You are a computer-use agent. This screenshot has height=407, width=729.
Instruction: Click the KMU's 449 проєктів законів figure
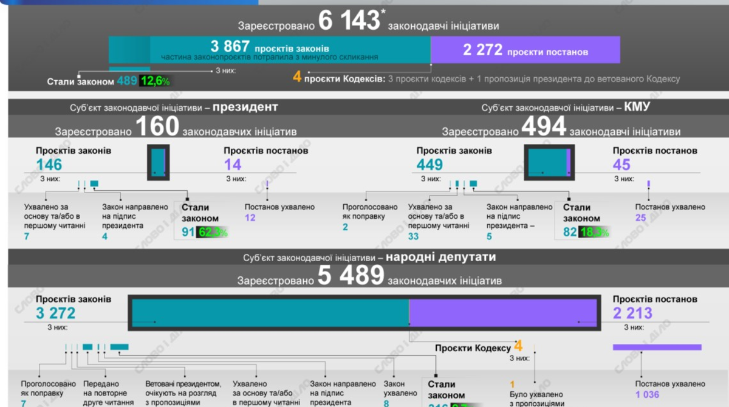pyautogui.click(x=430, y=165)
